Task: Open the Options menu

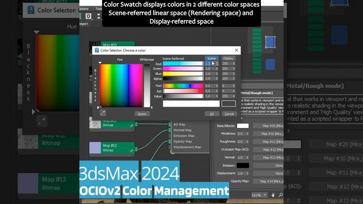Action: coord(84,9)
